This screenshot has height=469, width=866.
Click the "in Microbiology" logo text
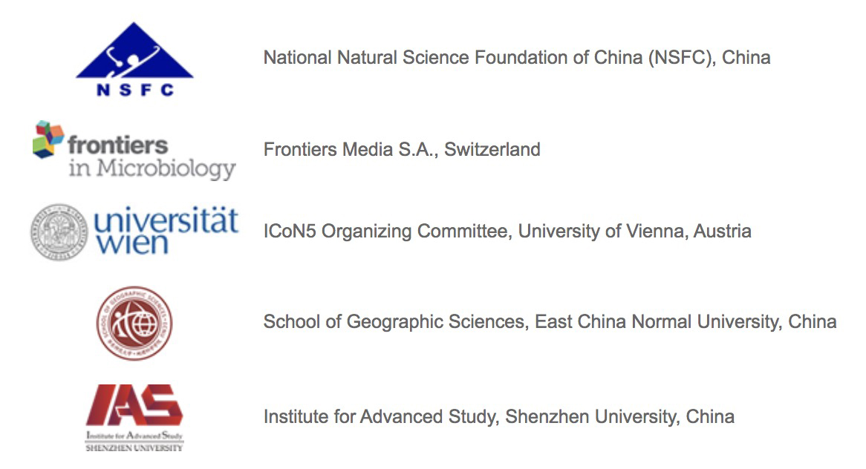coord(152,168)
